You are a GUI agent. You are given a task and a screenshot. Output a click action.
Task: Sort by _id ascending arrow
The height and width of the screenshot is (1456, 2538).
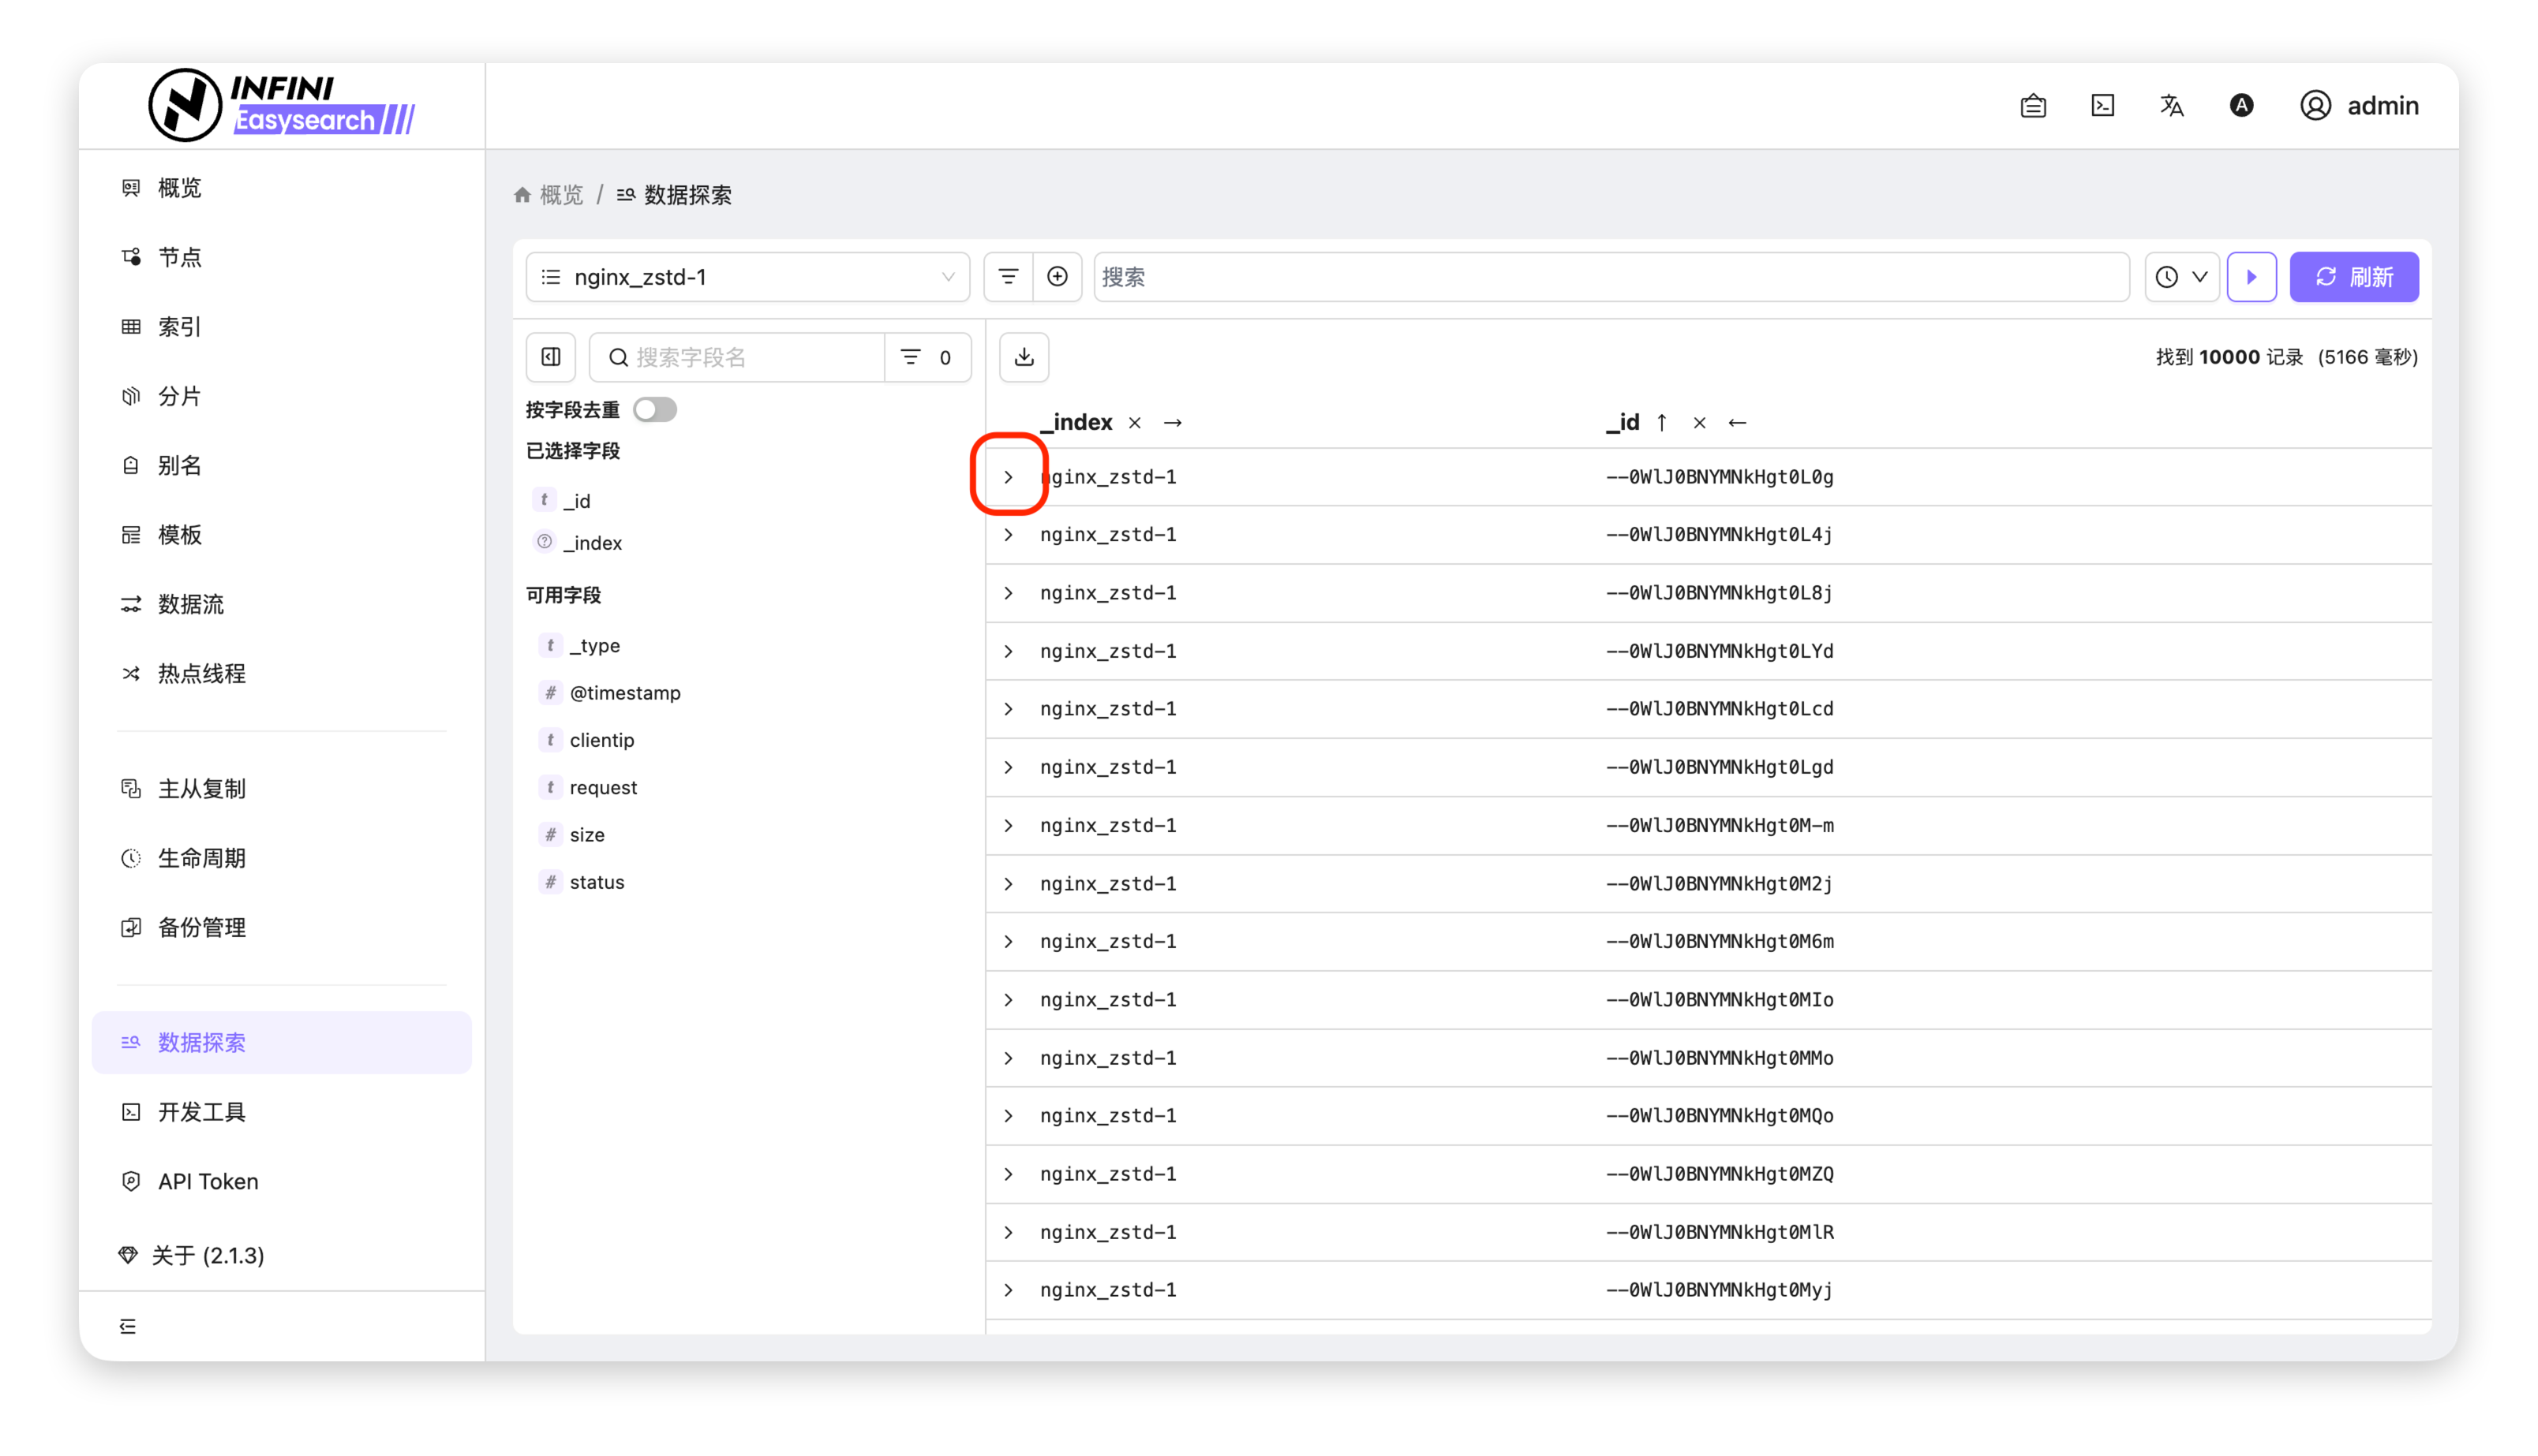click(1662, 423)
